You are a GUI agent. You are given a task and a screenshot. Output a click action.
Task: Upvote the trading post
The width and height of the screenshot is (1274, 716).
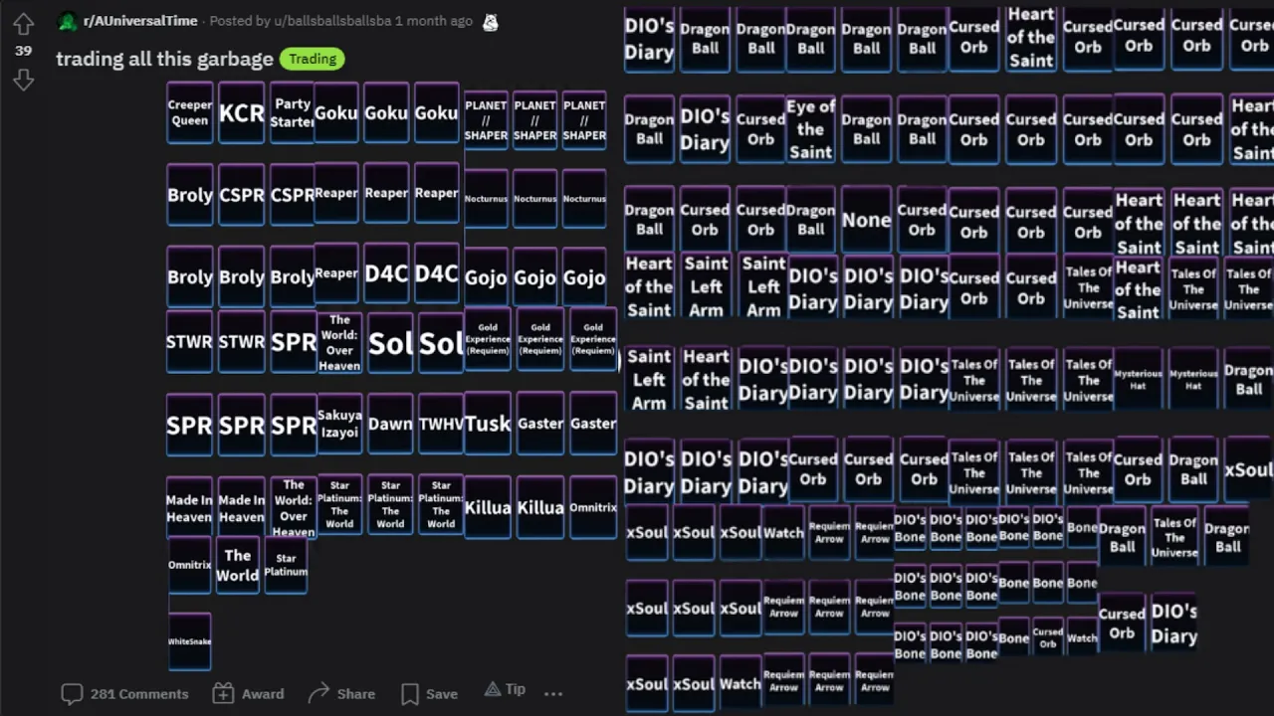pyautogui.click(x=23, y=23)
